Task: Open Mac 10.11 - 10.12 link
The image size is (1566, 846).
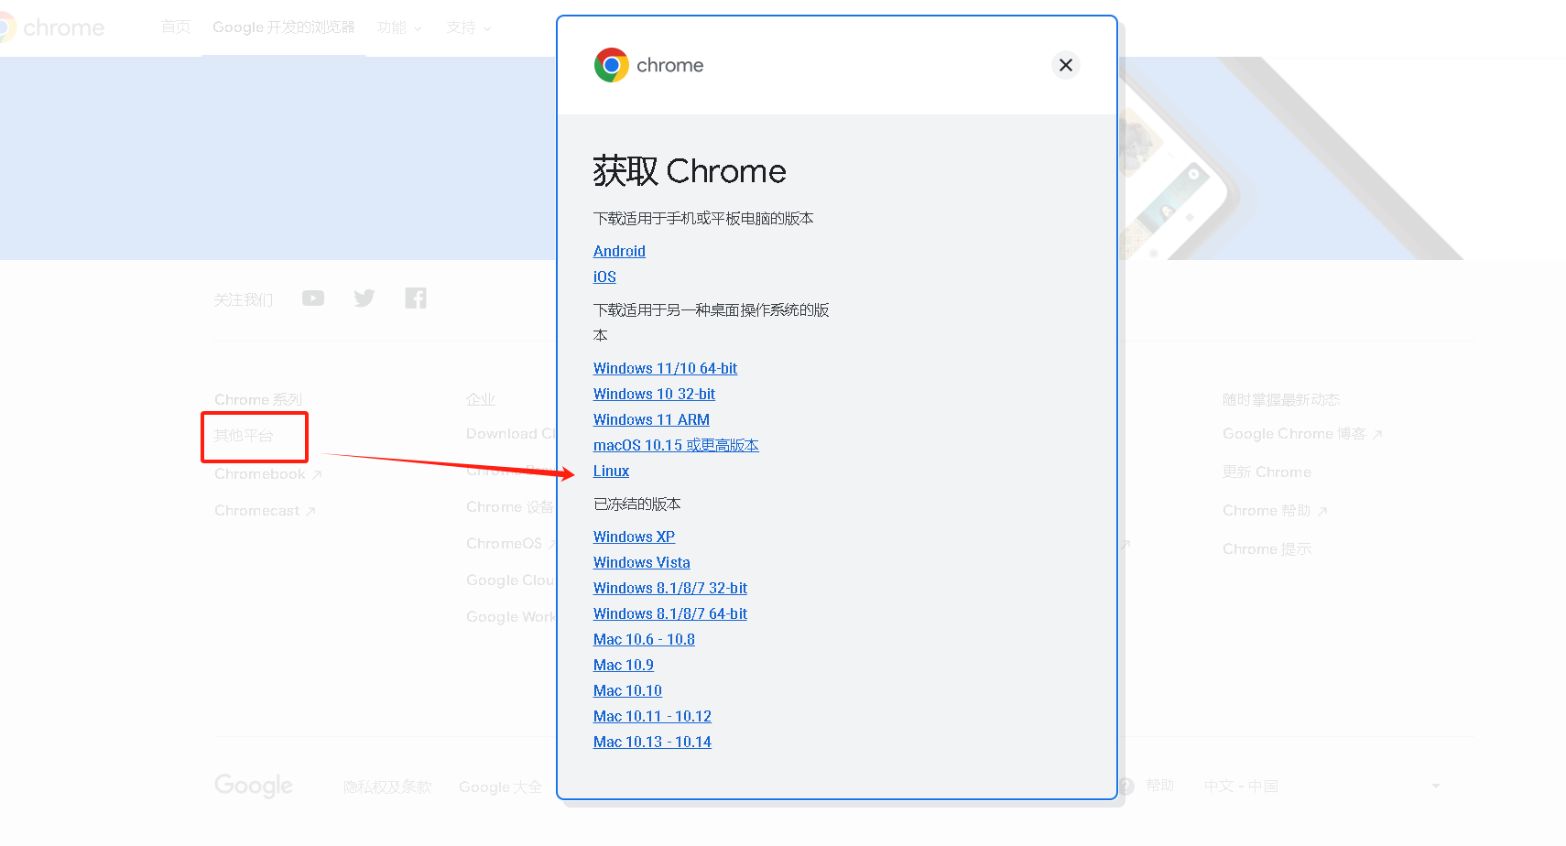Action: (652, 716)
